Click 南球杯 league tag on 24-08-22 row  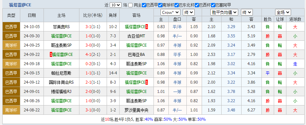click(11, 110)
